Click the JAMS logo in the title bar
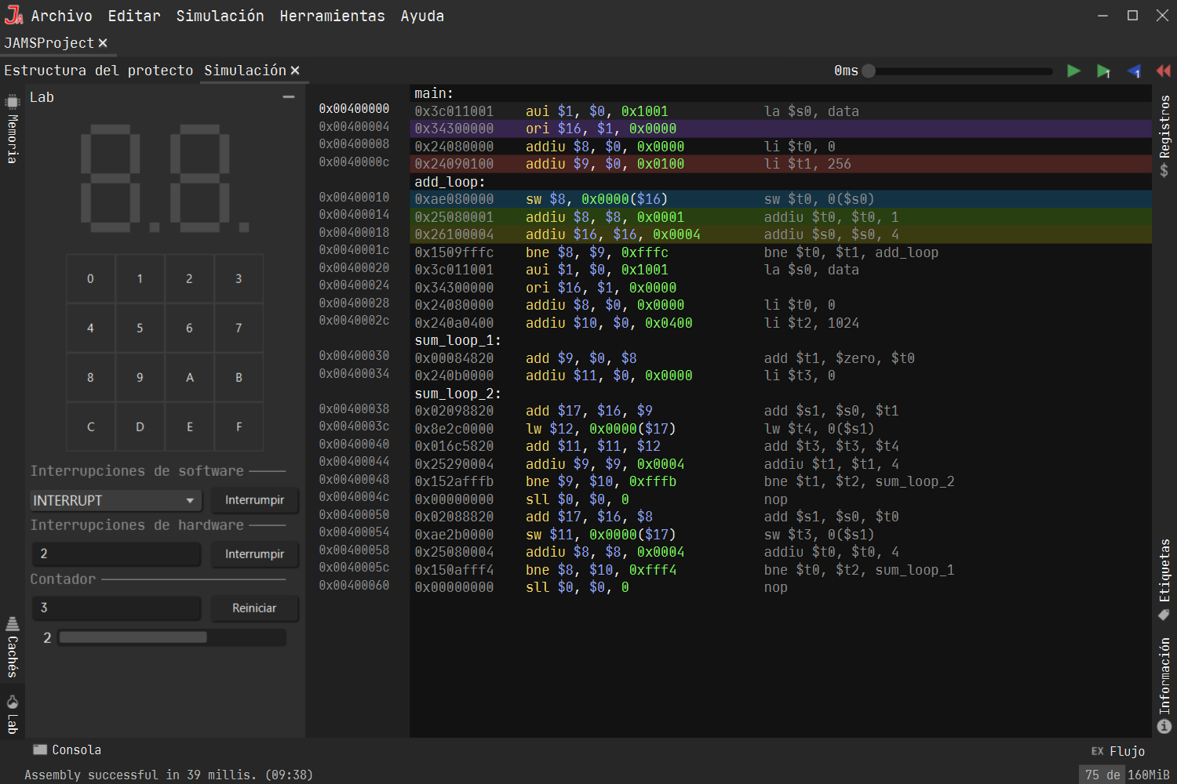1177x784 pixels. (x=12, y=15)
